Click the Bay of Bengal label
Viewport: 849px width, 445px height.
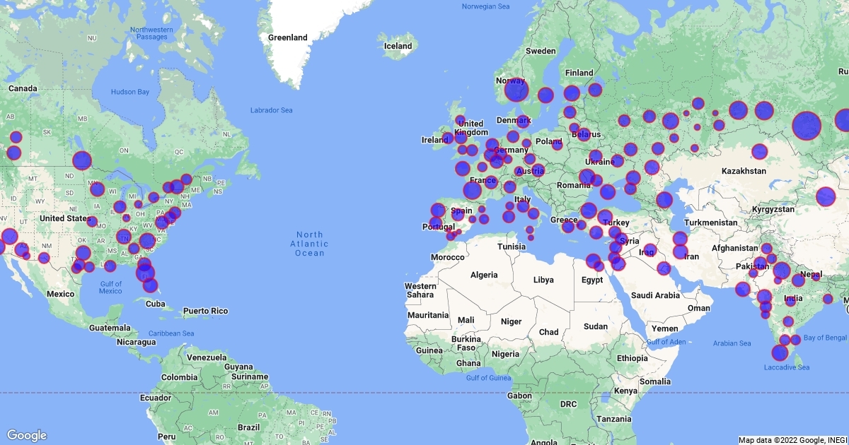pos(824,338)
